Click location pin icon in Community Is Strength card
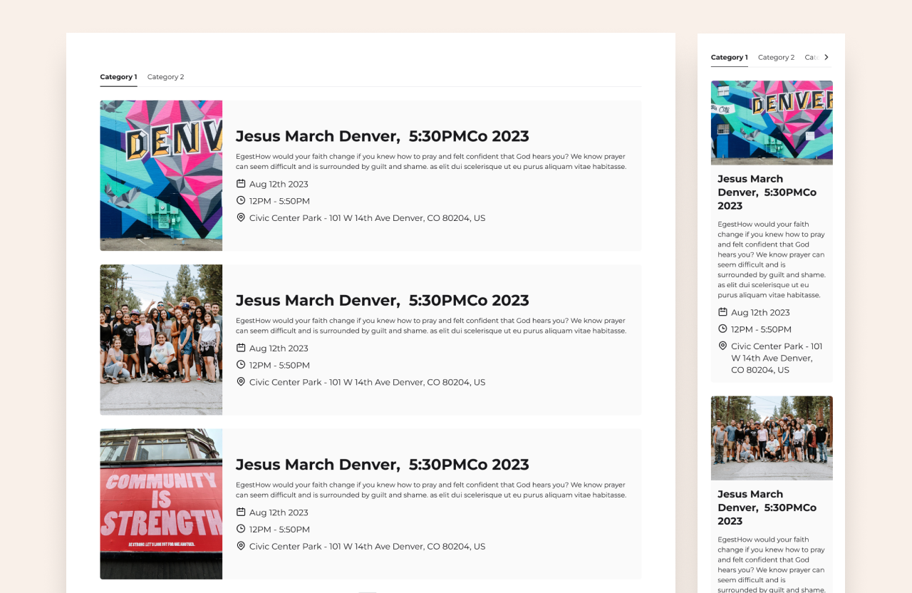 241,546
